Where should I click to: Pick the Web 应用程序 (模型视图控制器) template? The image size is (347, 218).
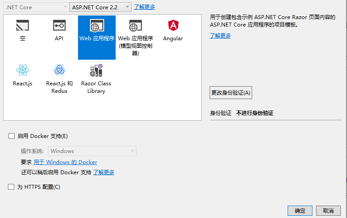[x=136, y=37]
